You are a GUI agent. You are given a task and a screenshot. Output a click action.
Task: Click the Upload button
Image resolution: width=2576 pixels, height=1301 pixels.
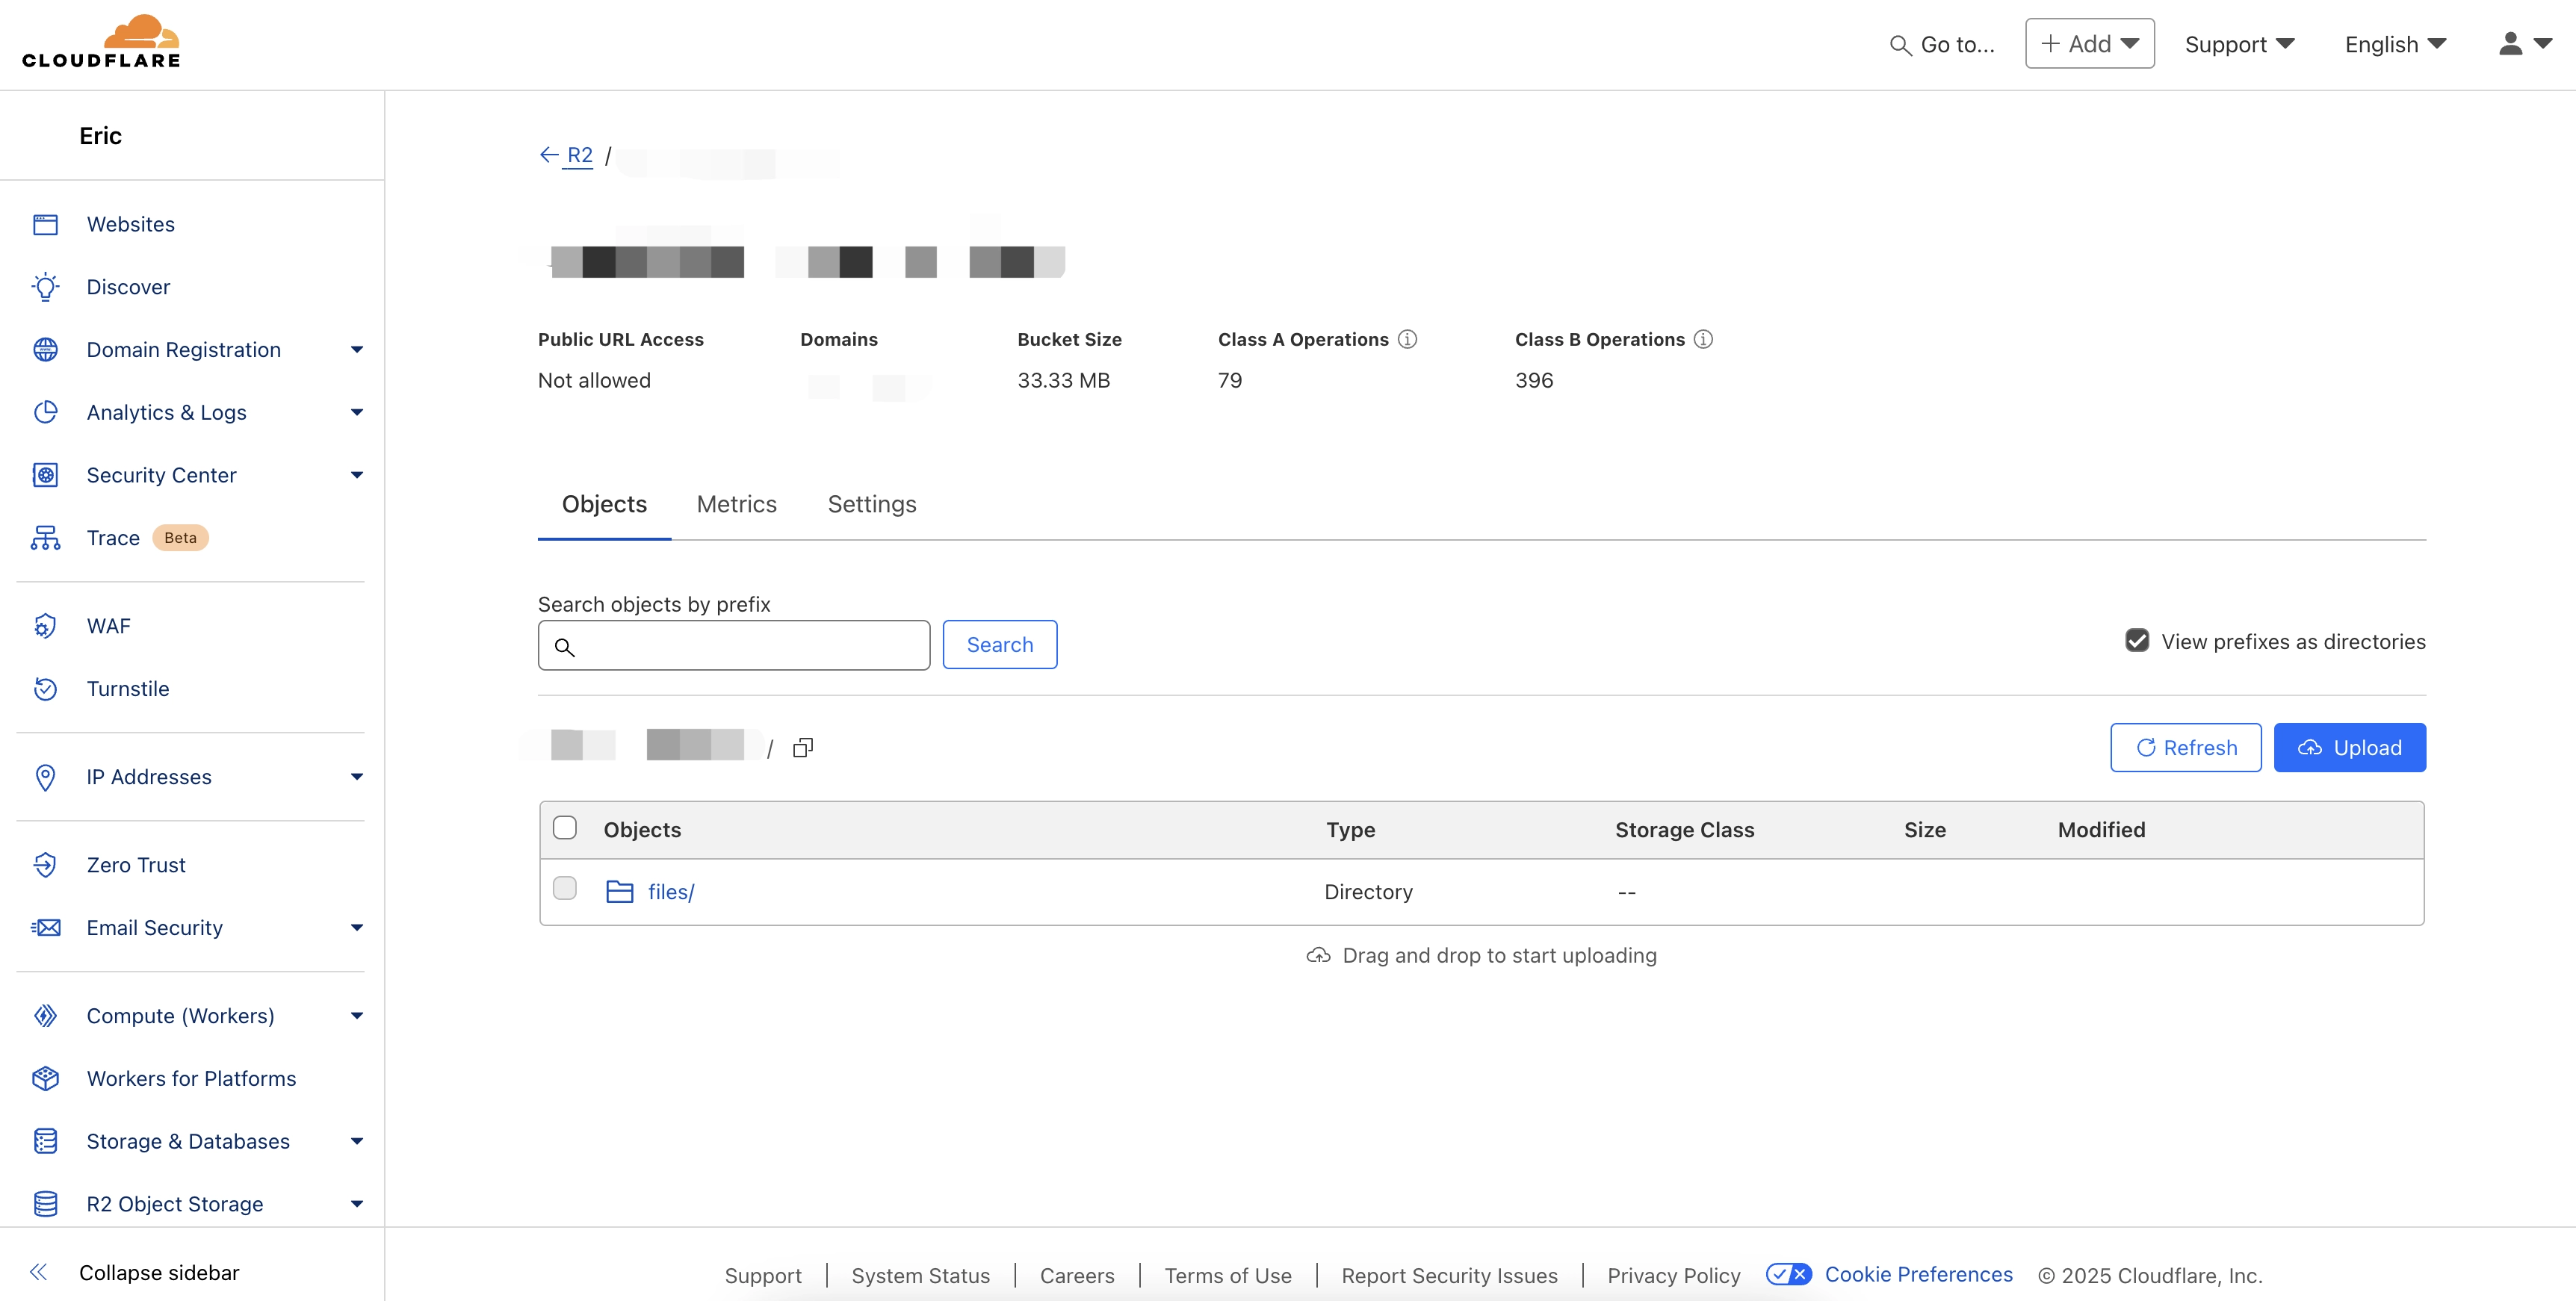pos(2349,748)
